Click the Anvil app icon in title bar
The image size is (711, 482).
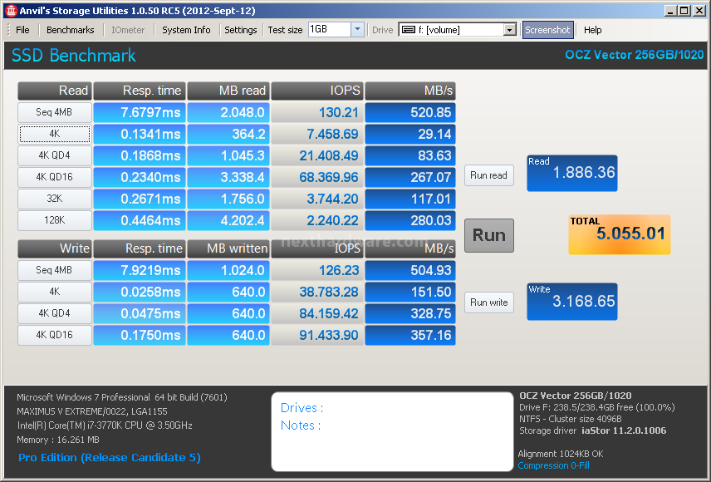pyautogui.click(x=11, y=11)
